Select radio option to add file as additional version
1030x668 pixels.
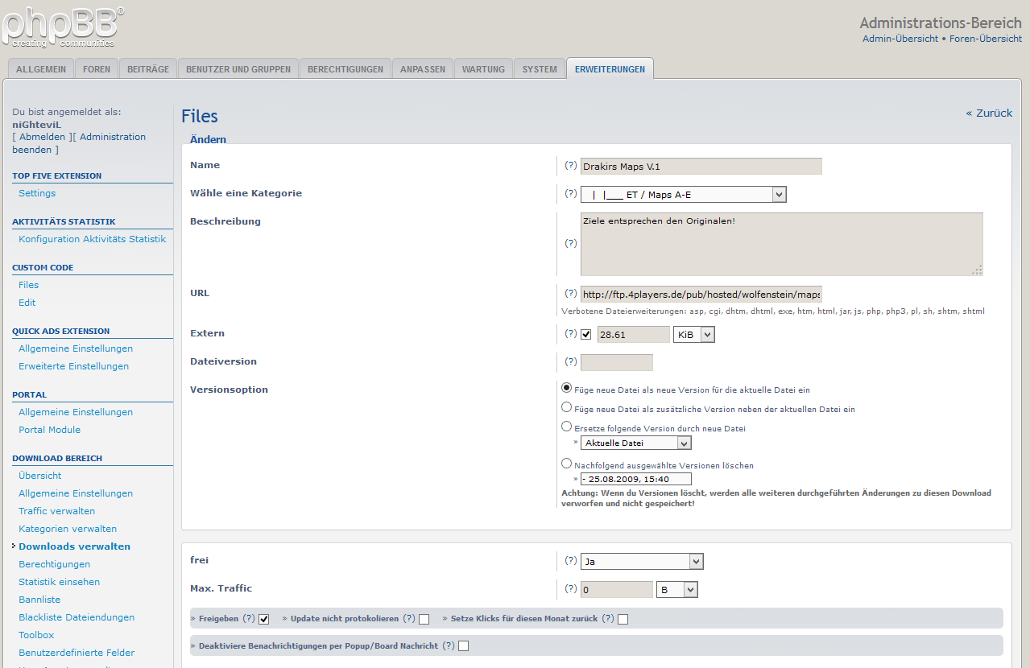click(x=567, y=408)
